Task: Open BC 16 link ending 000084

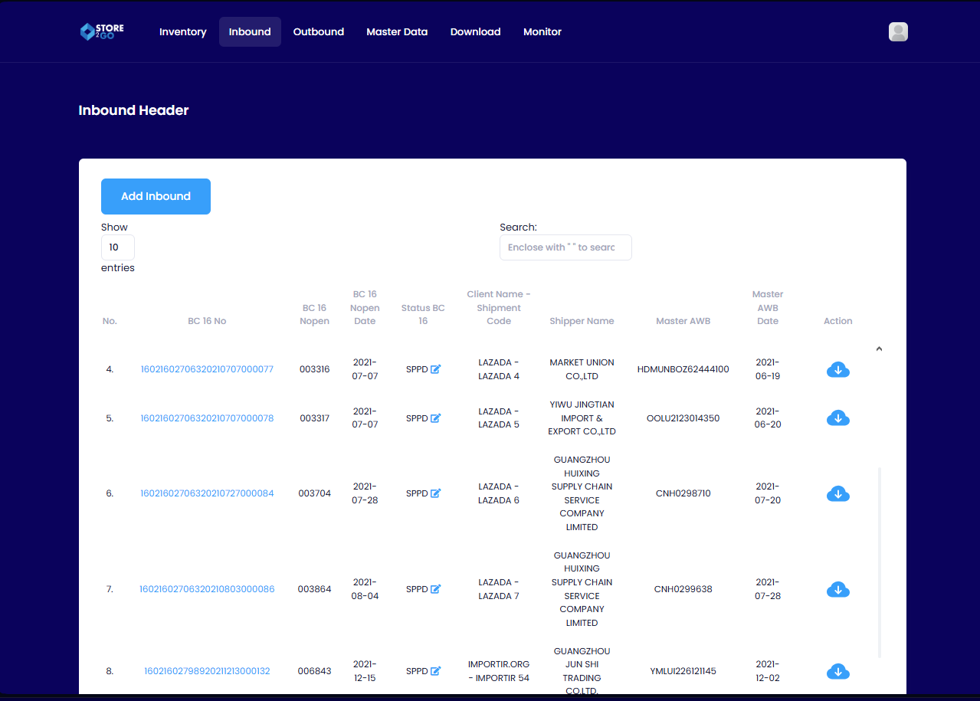Action: pyautogui.click(x=207, y=493)
